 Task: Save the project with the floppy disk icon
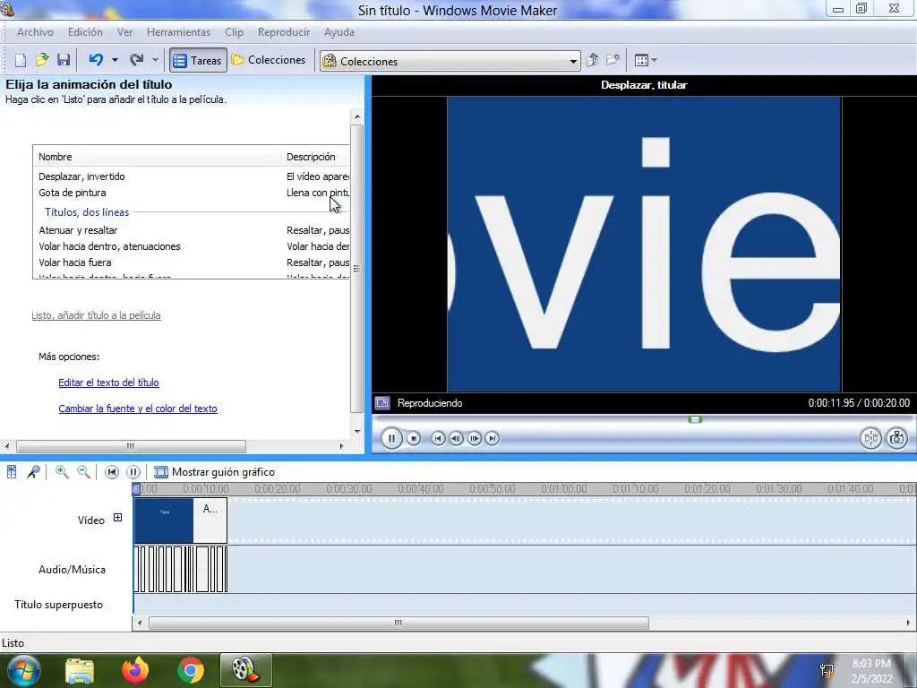(64, 60)
